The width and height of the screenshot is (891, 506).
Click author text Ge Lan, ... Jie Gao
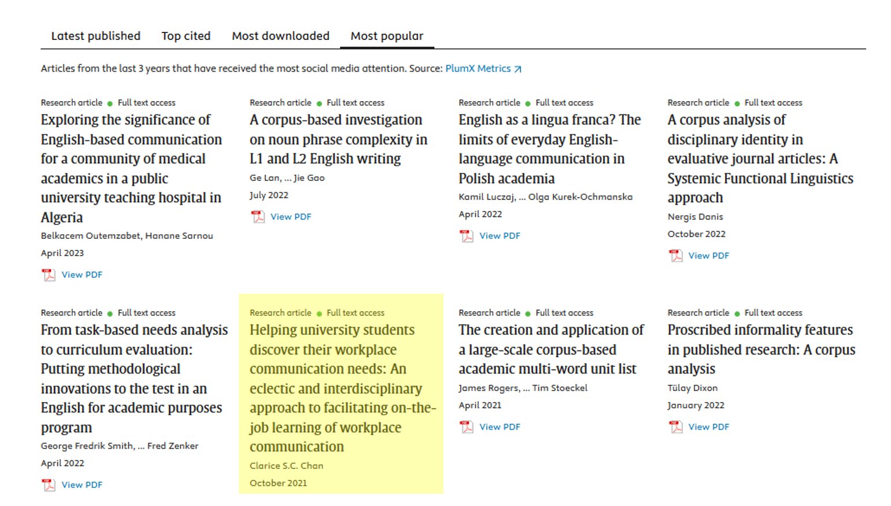point(287,178)
